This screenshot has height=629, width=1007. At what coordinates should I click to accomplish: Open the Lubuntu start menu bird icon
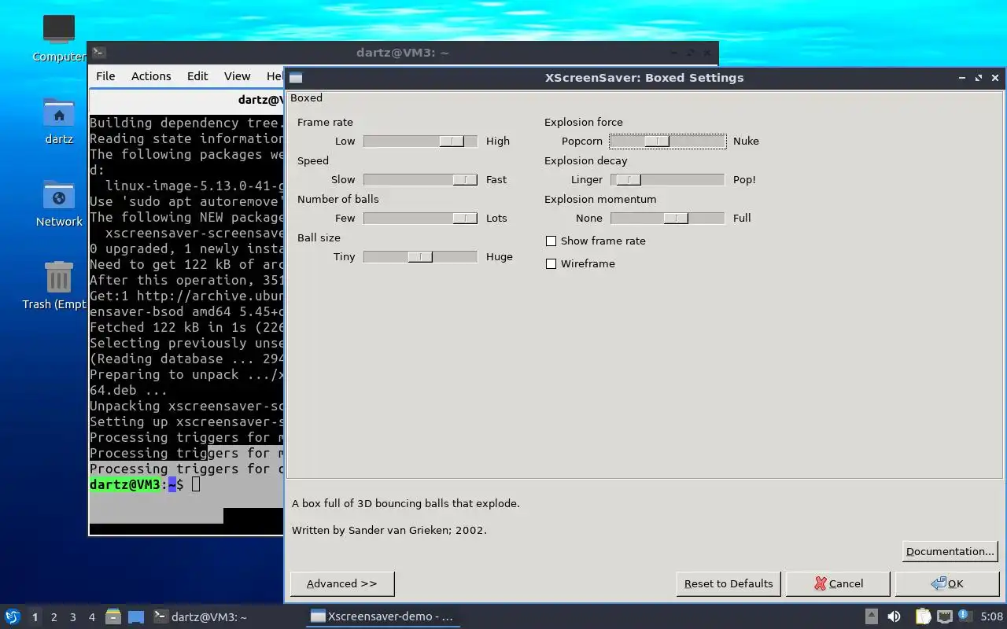[x=13, y=616]
